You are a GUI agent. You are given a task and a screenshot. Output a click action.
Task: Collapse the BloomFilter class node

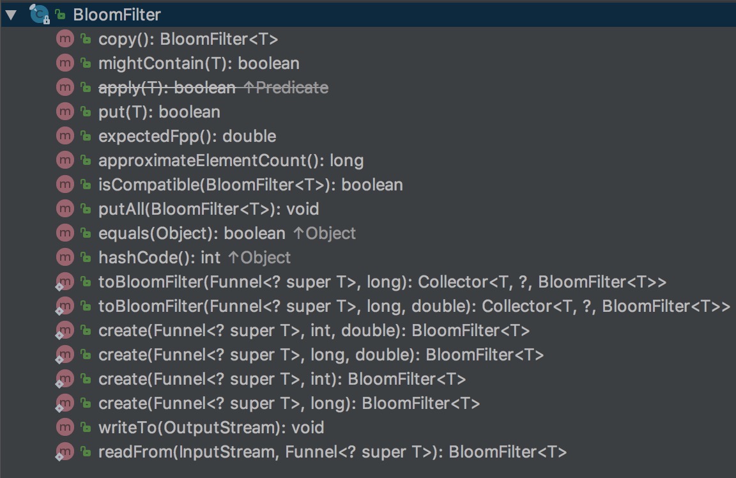coord(10,15)
